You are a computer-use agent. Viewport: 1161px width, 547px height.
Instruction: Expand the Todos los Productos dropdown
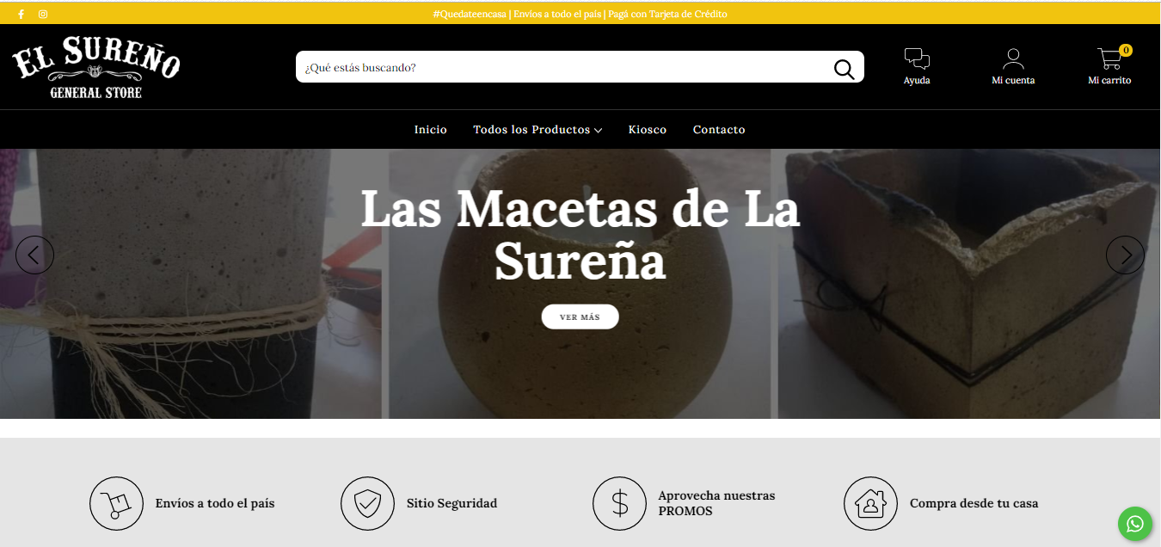537,130
